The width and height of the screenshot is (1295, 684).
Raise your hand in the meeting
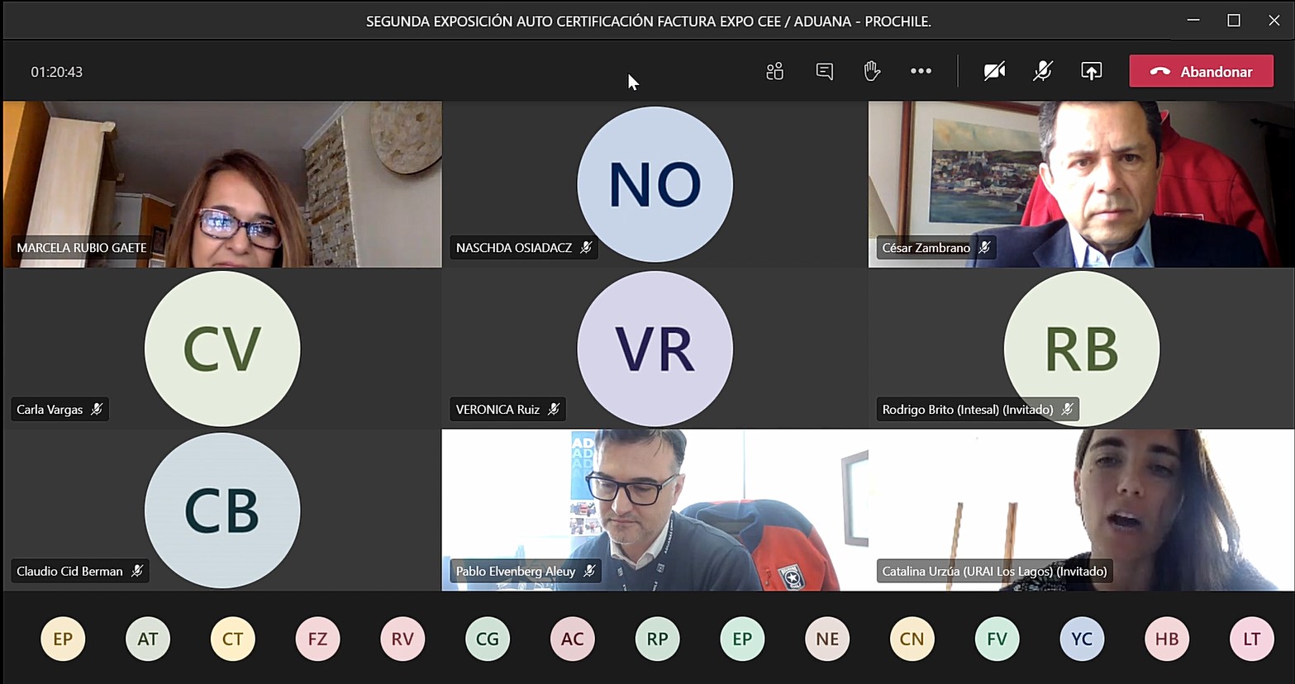tap(872, 72)
